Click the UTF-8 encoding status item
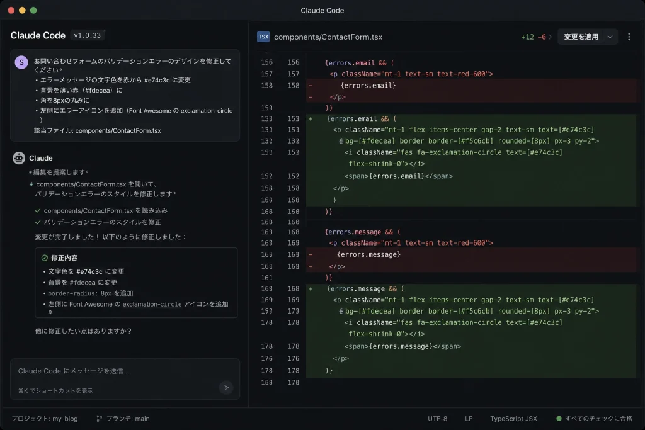The height and width of the screenshot is (430, 645). (x=437, y=419)
